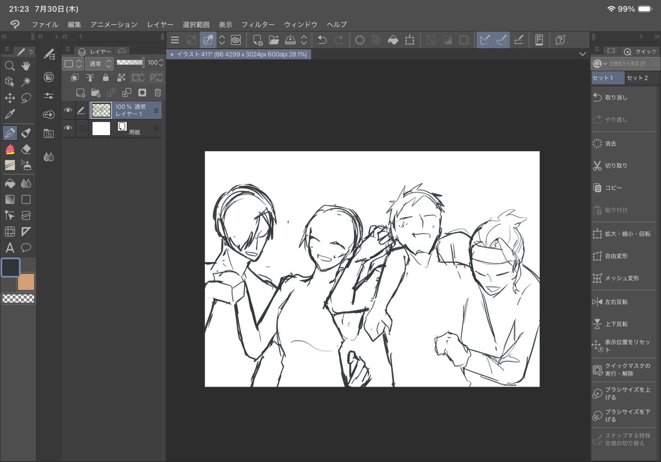Select the Balloon speech bubble tool
661x462 pixels.
(x=26, y=248)
